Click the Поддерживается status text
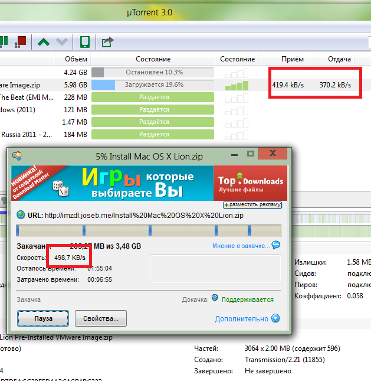This screenshot has height=381, width=371. point(248,299)
